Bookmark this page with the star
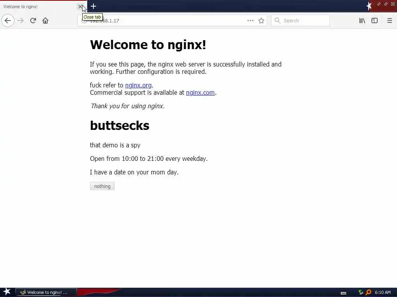The width and height of the screenshot is (397, 297). [x=261, y=20]
